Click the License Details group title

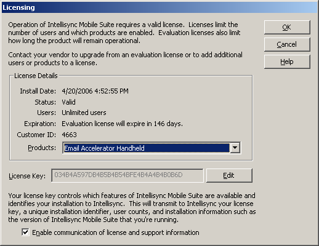tap(36, 76)
